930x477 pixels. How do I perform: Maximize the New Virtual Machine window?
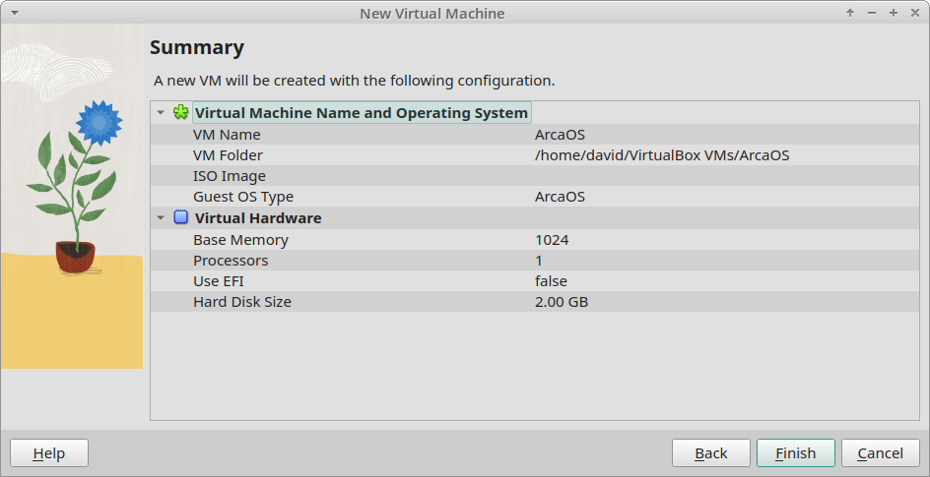[894, 13]
